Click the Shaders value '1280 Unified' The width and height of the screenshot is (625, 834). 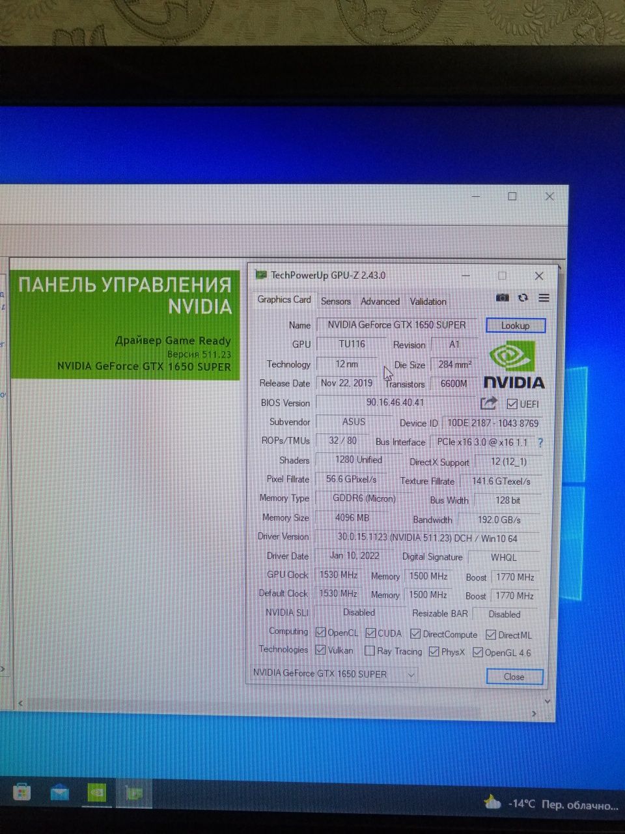click(x=359, y=460)
